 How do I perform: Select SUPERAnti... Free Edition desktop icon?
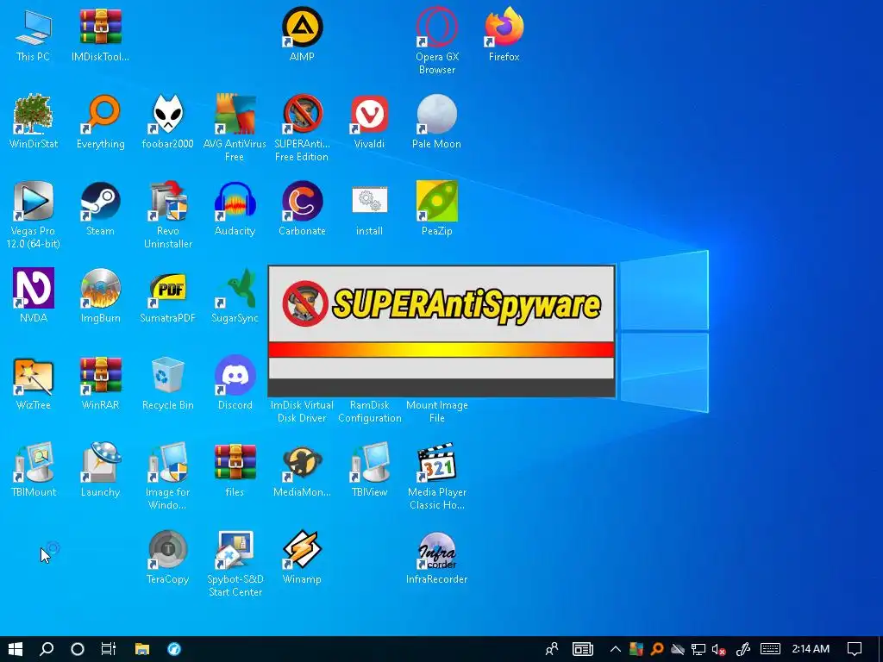pos(302,128)
